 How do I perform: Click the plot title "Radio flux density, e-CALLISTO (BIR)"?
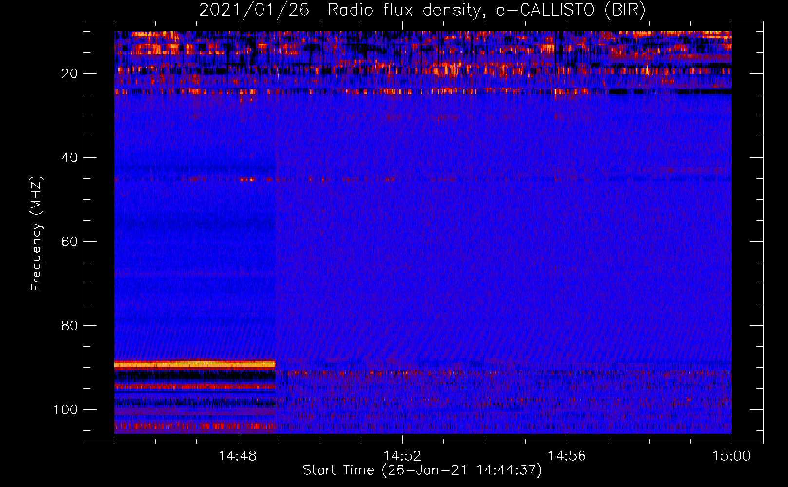(486, 10)
